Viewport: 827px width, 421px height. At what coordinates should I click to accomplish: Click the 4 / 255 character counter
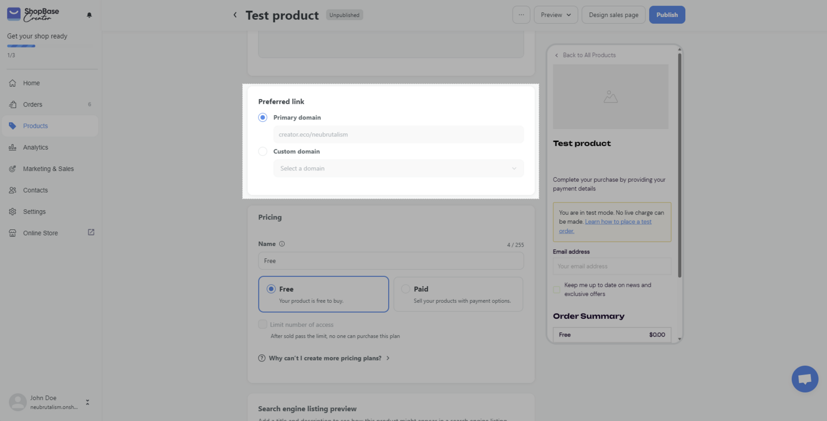[515, 245]
